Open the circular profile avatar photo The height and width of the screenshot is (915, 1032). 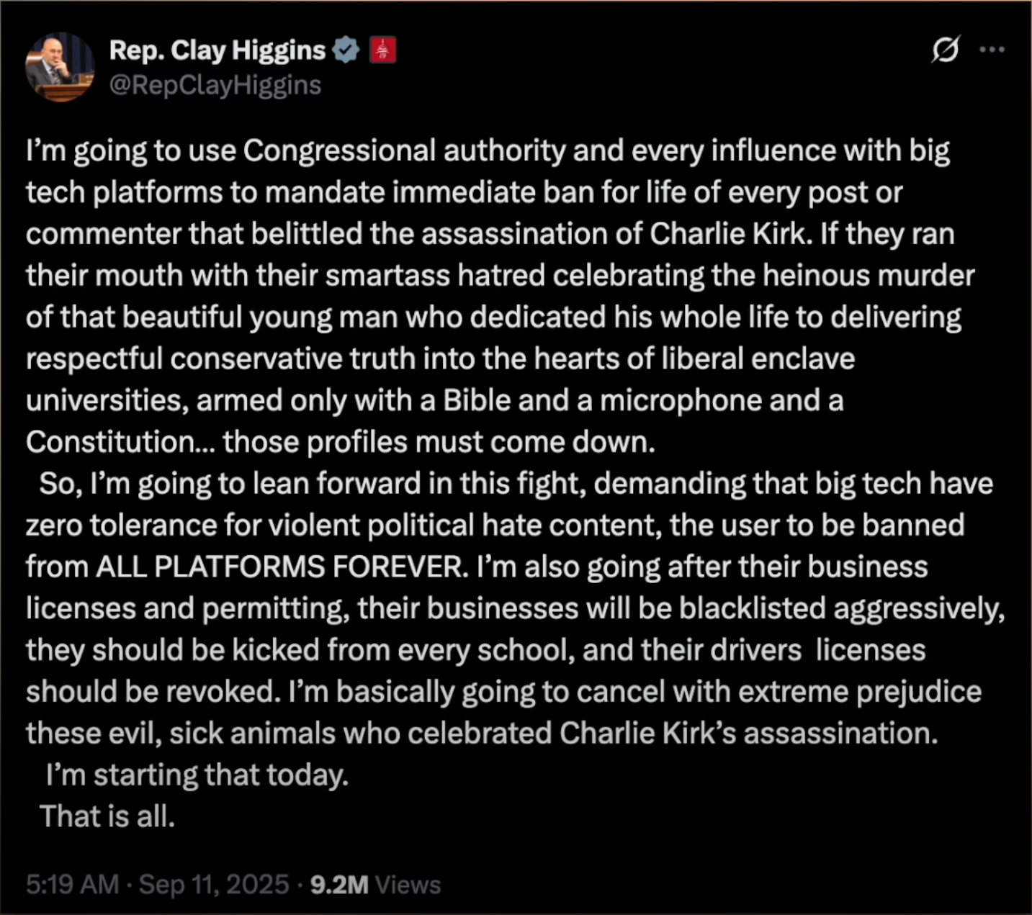coord(60,67)
